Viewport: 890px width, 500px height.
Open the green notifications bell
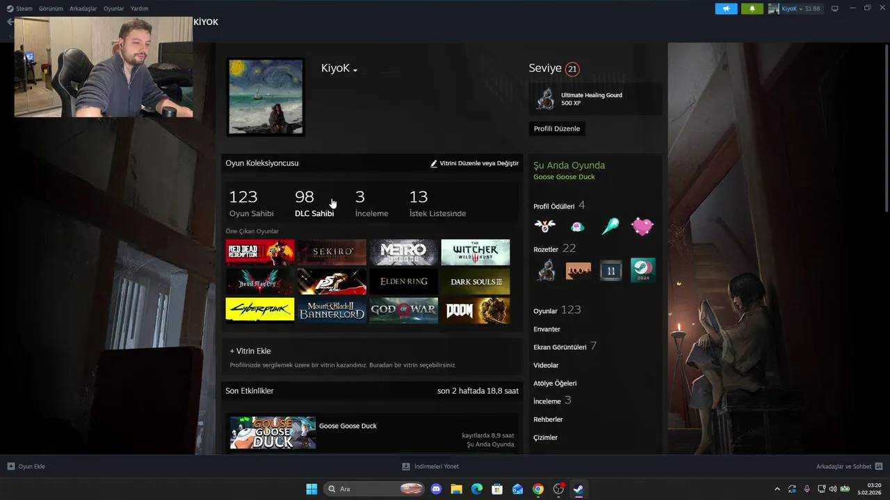point(752,9)
